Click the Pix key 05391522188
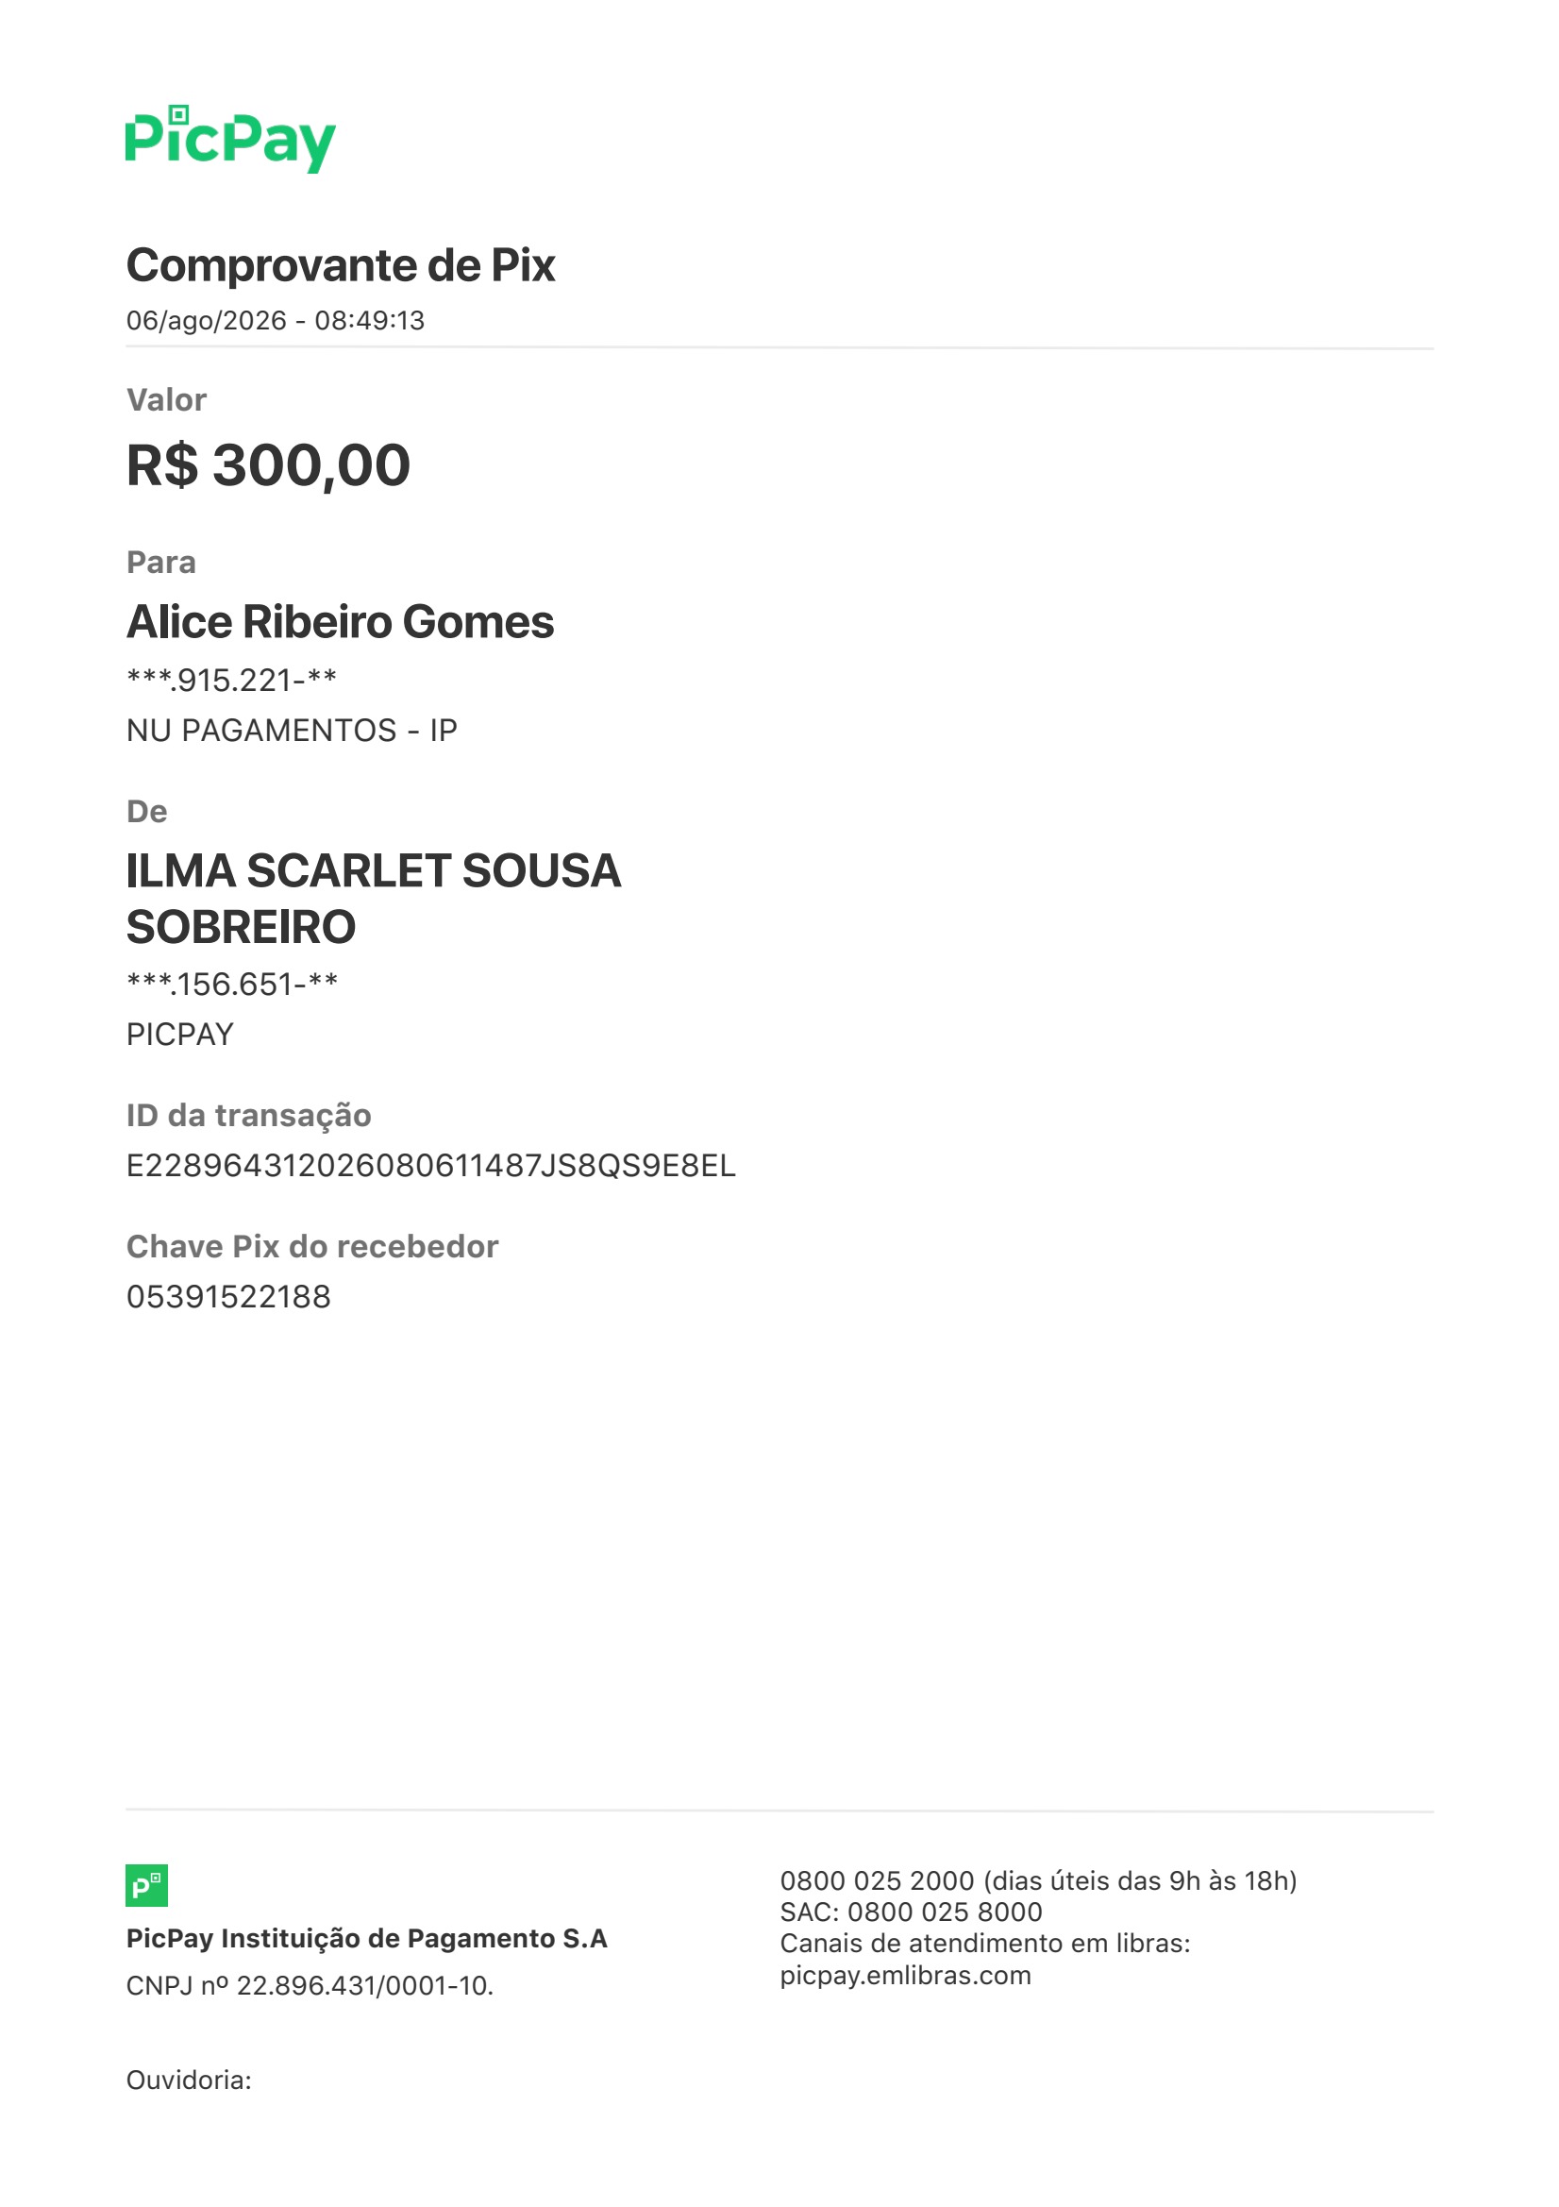The width and height of the screenshot is (1559, 2207). 228,1297
